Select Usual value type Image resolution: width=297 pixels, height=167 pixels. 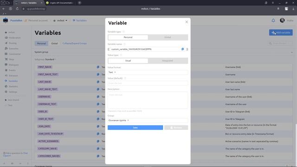128,61
